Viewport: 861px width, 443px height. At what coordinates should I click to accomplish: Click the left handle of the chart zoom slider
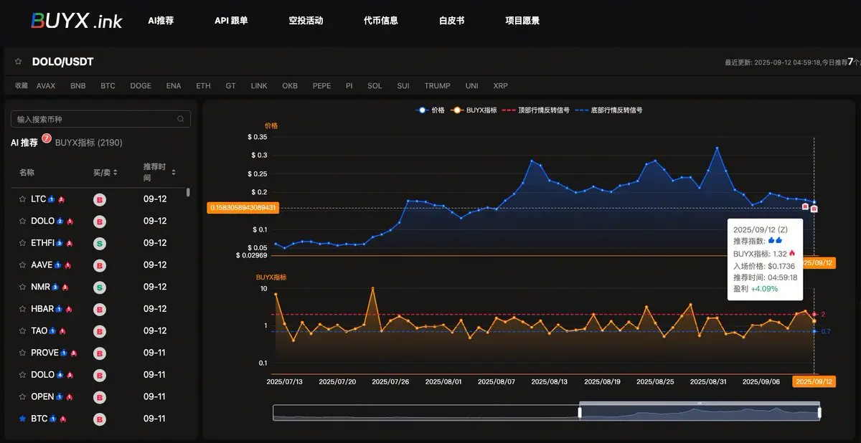pyautogui.click(x=580, y=413)
